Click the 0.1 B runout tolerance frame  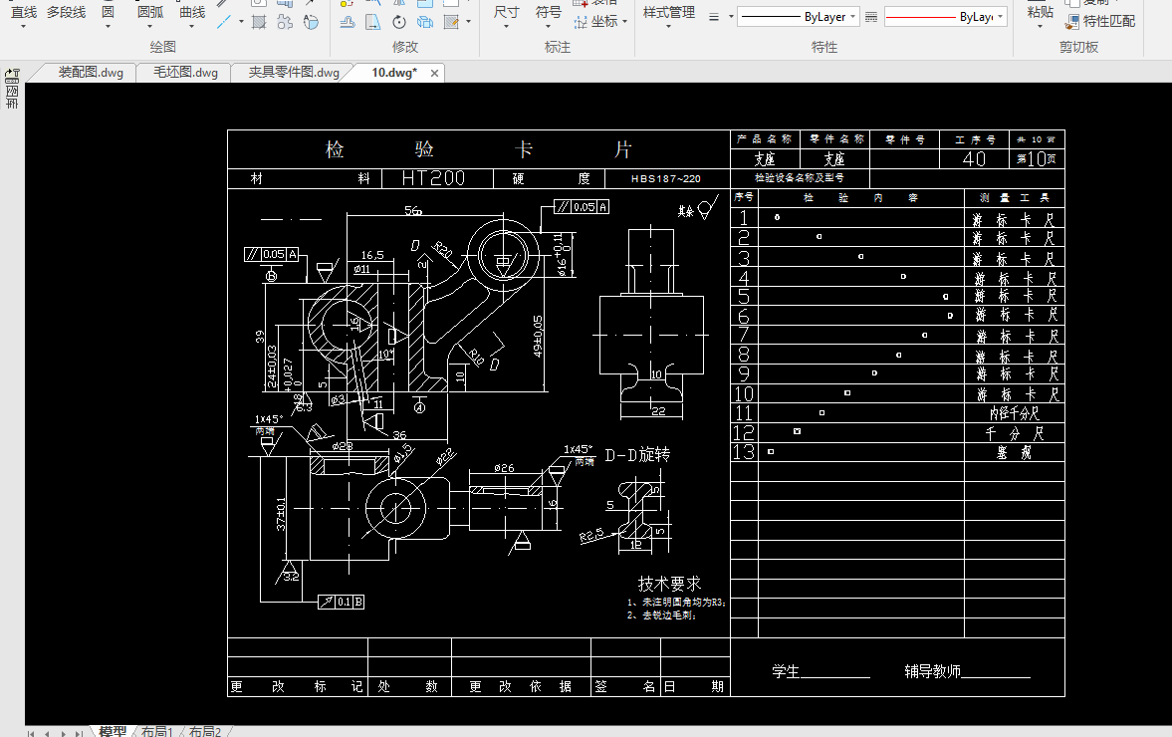pyautogui.click(x=341, y=602)
